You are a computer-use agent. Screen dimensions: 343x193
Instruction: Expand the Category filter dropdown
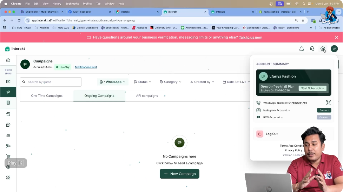tap(170, 82)
